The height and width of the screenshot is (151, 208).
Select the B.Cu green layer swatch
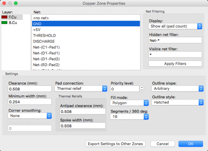click(4, 22)
